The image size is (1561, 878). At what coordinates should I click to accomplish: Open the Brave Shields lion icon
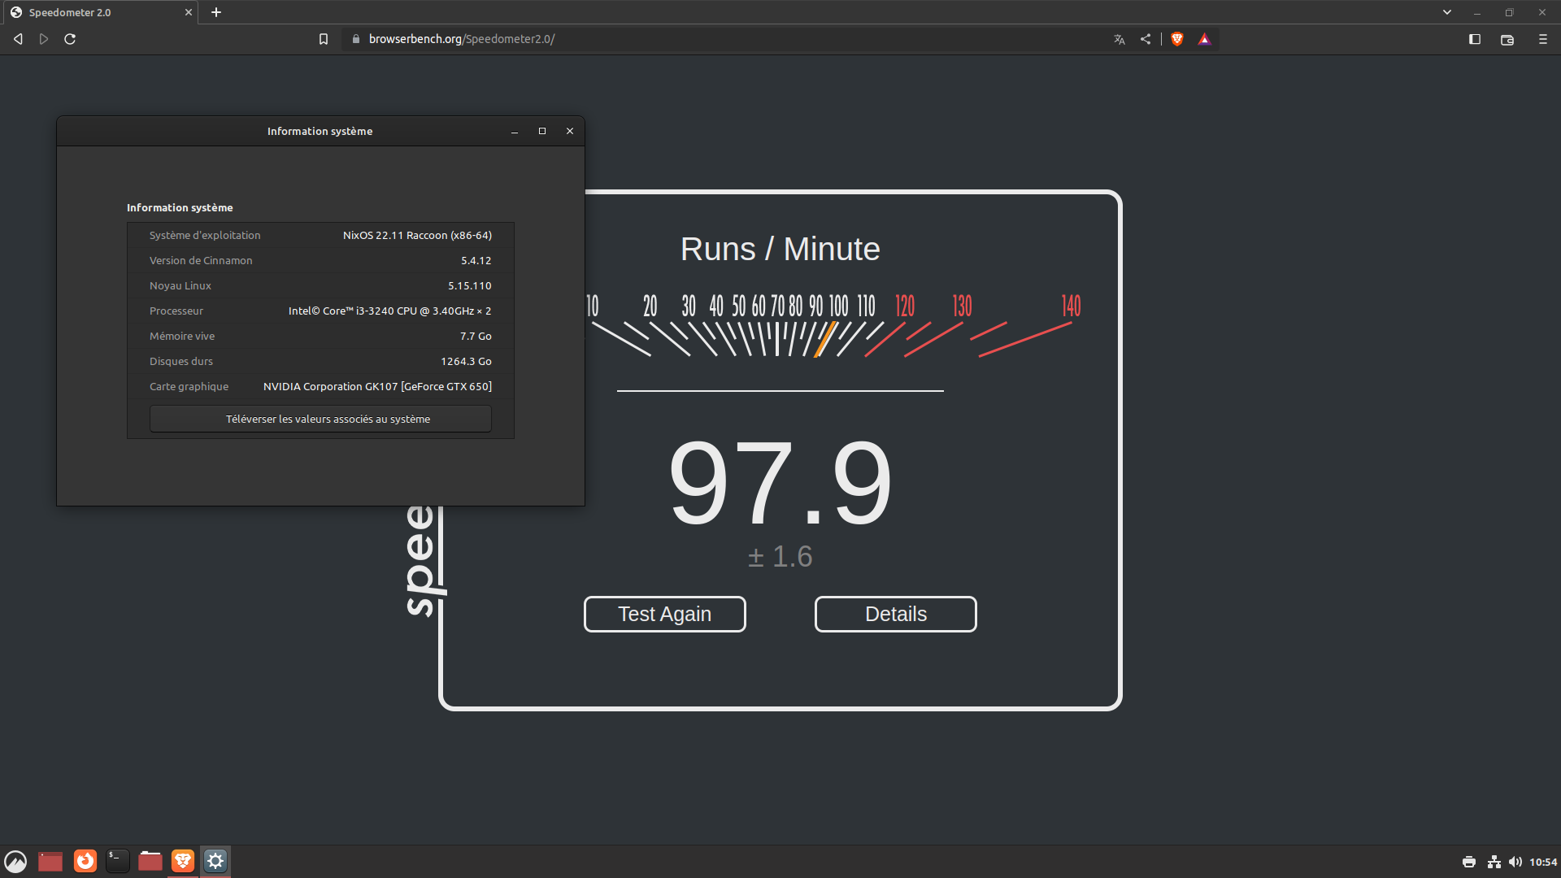pyautogui.click(x=1177, y=39)
